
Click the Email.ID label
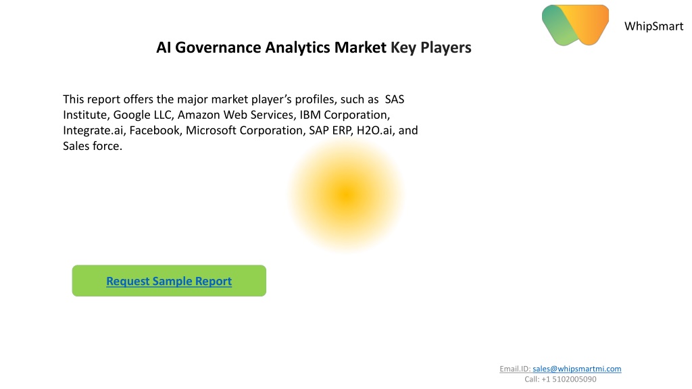tap(514, 369)
